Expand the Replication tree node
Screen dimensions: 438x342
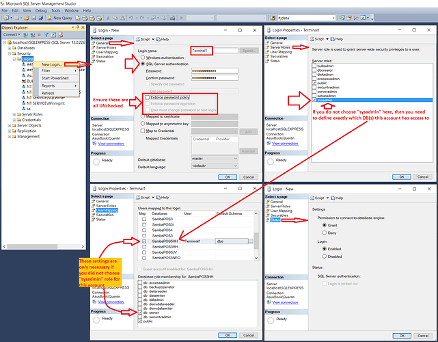click(x=9, y=131)
